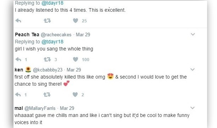Reply to Peach Tea's tweet
Viewport: 217px width, 128px height.
(x=18, y=60)
